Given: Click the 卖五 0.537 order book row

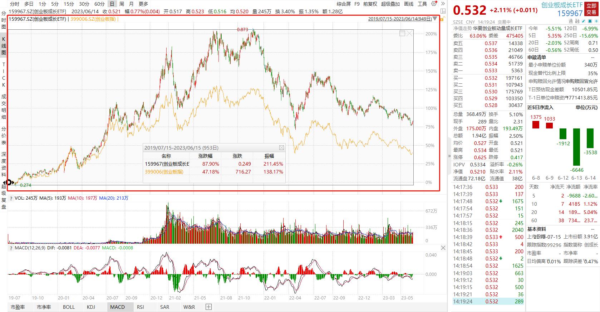Looking at the screenshot, I should (x=488, y=43).
